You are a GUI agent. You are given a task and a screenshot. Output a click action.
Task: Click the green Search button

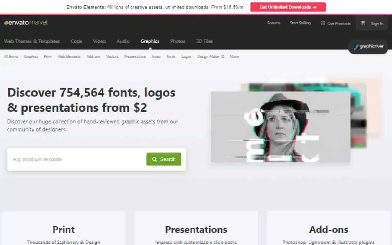(x=164, y=159)
